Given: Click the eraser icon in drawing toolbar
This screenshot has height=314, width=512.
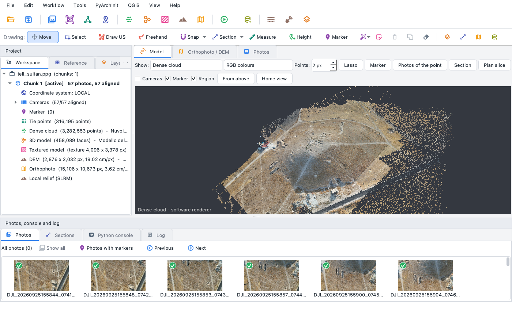Looking at the screenshot, I should [x=426, y=37].
